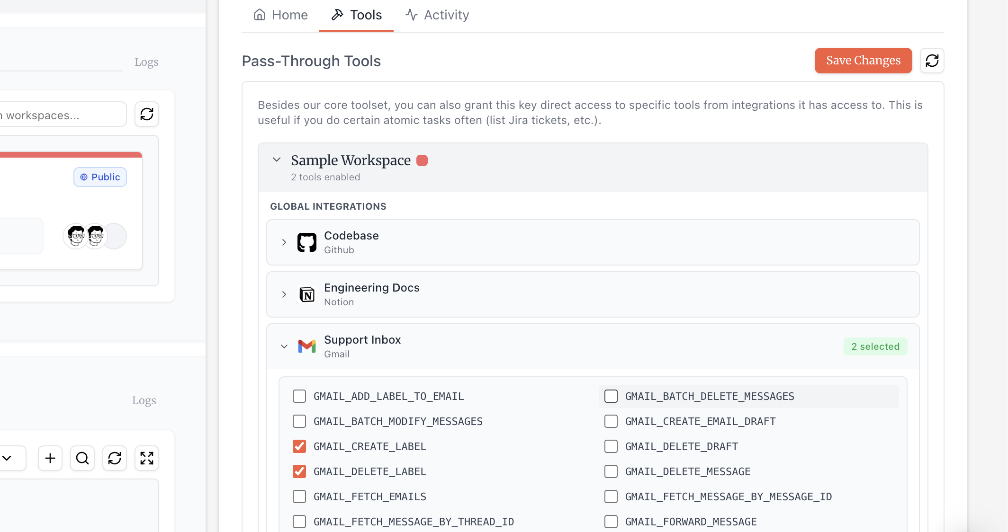Click the Gmail icon for Support Inbox
The image size is (1008, 532).
[x=306, y=346]
